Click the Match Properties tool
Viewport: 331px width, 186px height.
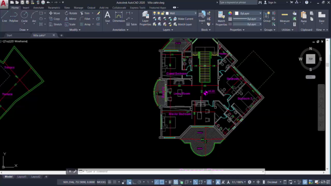click(x=221, y=19)
